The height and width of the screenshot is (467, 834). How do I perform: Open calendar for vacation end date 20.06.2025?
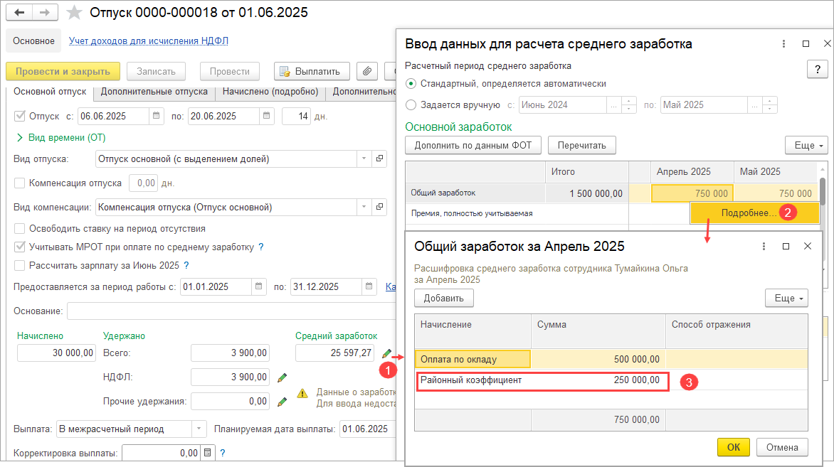[x=266, y=116]
